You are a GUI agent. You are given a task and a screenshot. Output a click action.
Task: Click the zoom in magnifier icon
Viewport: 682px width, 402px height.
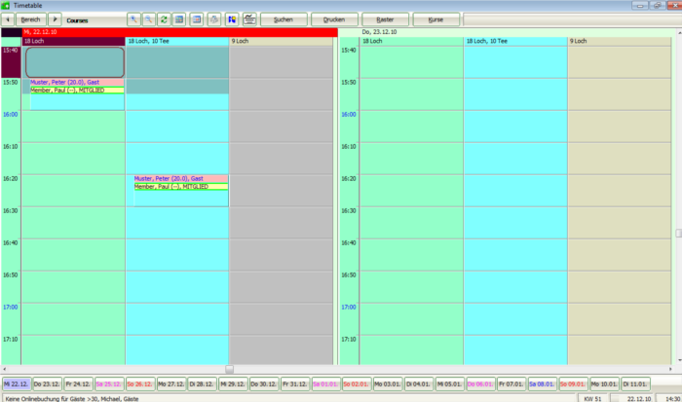134,19
